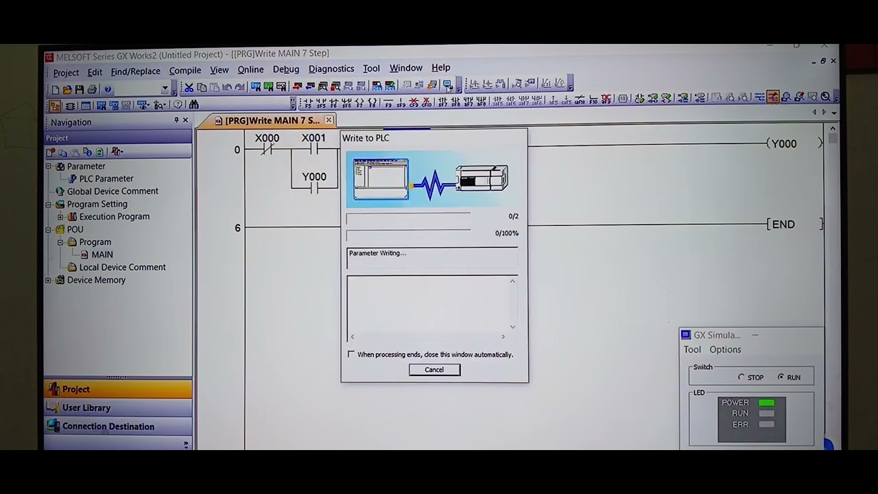The height and width of the screenshot is (494, 878).
Task: Close the Navigation panel
Action: tap(185, 121)
